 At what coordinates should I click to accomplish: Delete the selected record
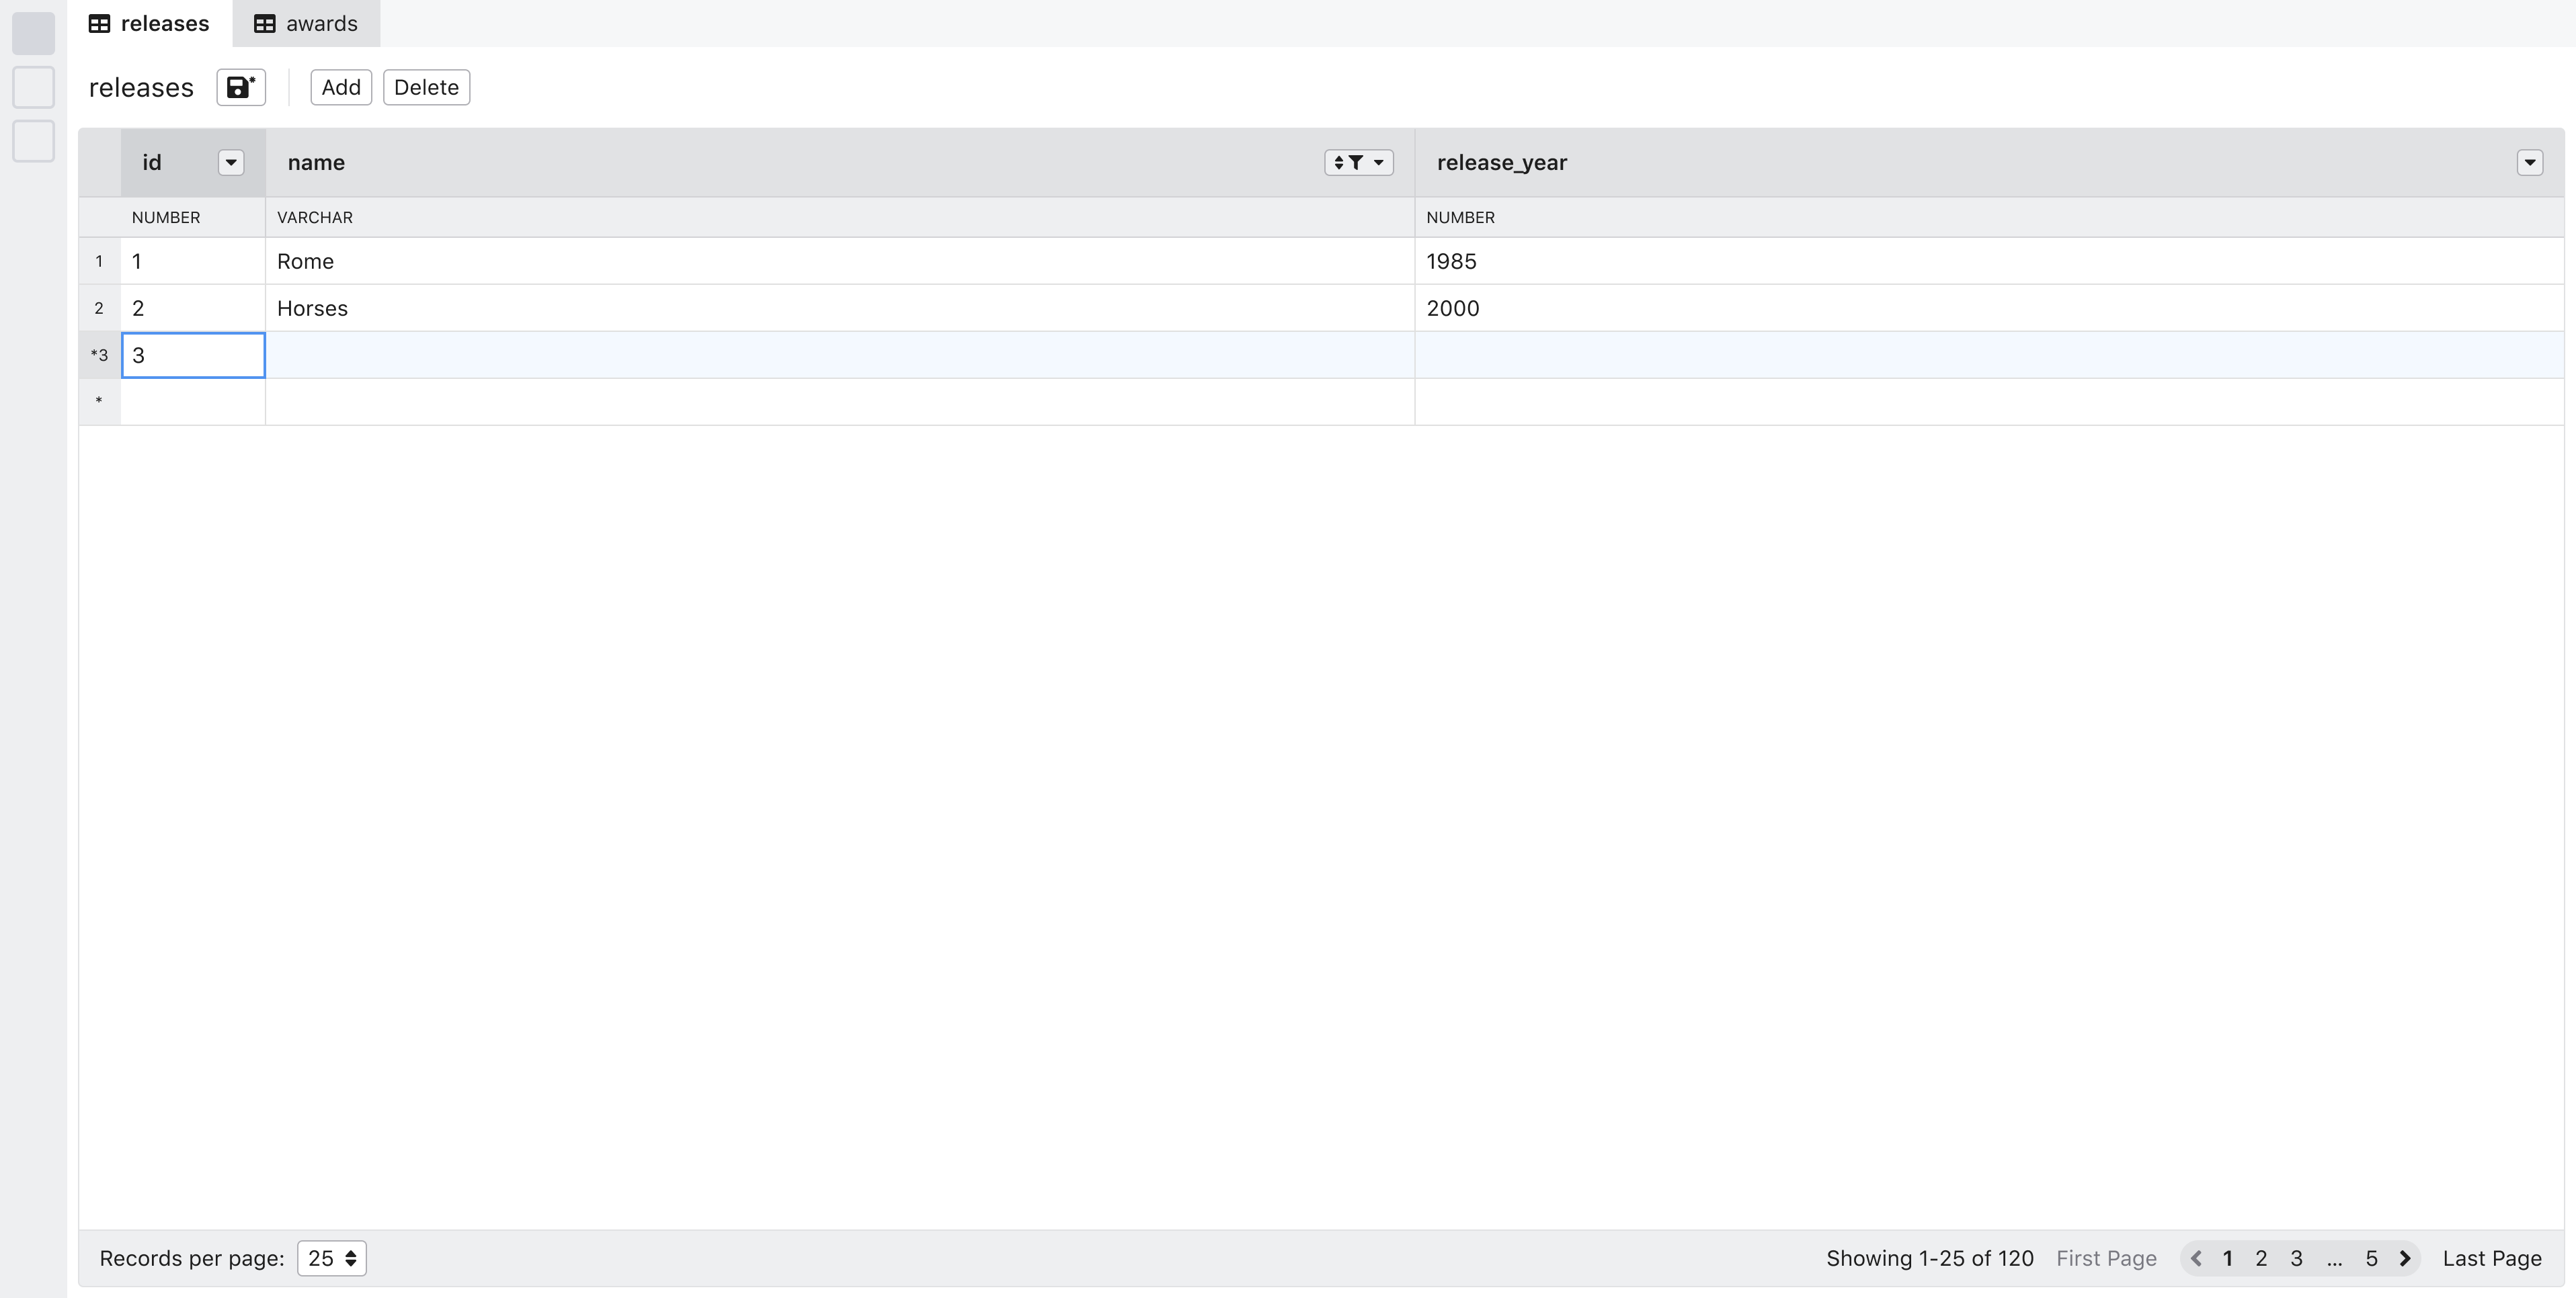point(426,87)
